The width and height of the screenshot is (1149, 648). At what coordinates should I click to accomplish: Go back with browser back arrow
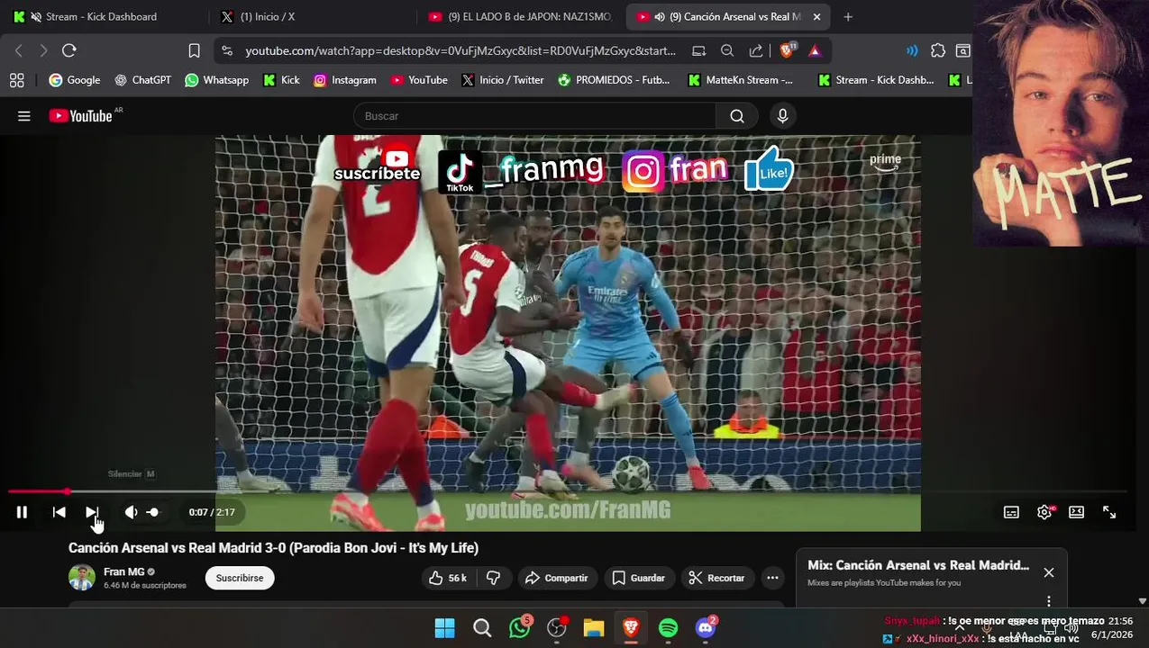pyautogui.click(x=19, y=50)
